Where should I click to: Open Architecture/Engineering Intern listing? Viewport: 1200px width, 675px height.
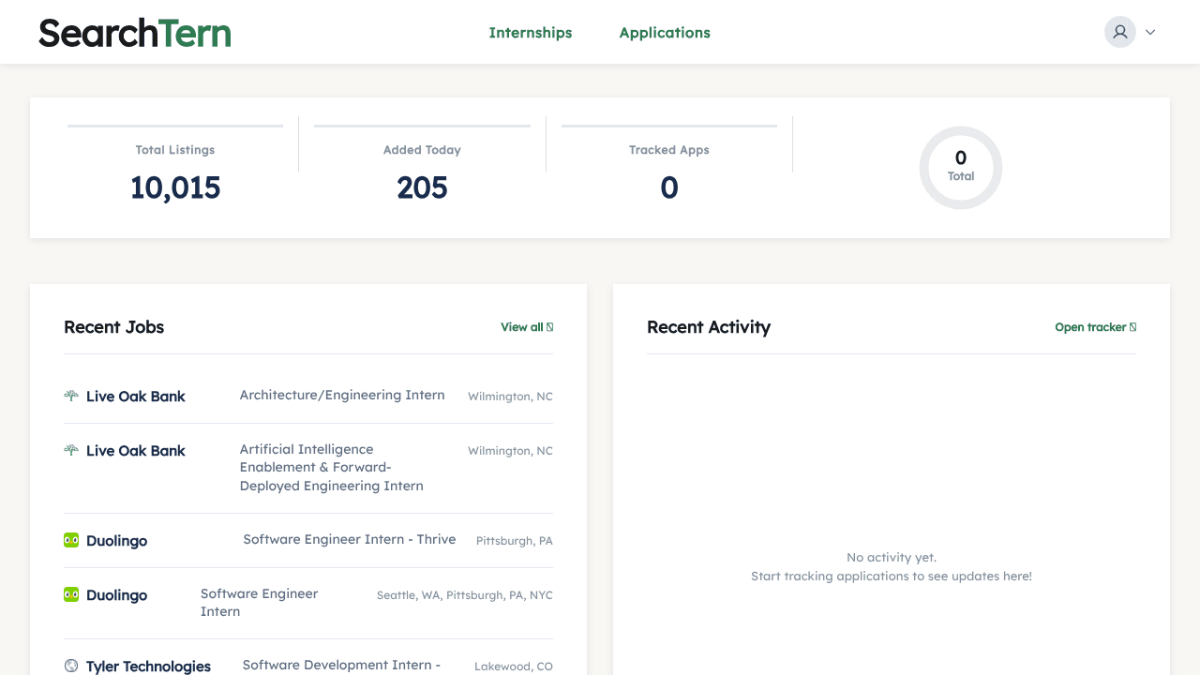click(342, 396)
